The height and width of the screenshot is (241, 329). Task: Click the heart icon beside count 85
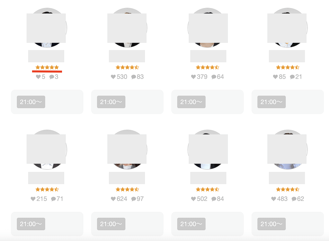tap(275, 77)
